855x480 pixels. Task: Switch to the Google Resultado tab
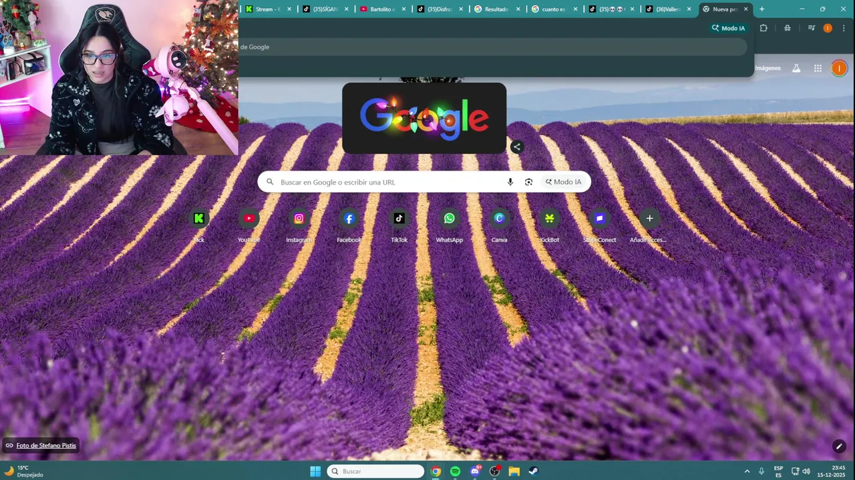(496, 9)
